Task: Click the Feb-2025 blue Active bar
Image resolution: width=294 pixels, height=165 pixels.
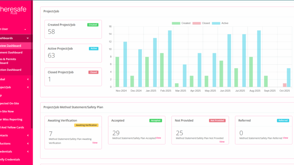Action: point(170,58)
